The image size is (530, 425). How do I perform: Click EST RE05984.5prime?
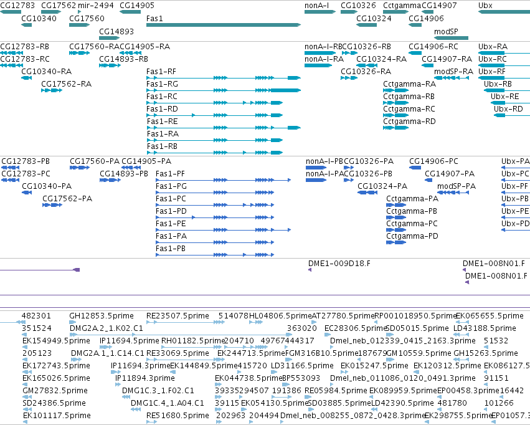click(x=336, y=391)
